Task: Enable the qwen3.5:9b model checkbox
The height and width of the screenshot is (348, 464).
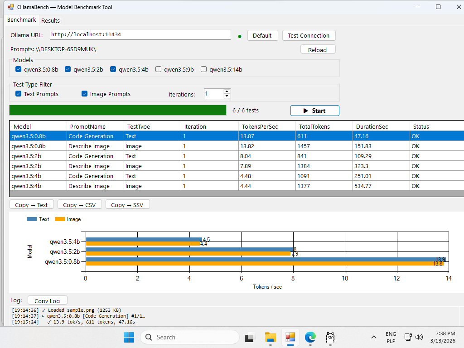Action: (158, 69)
